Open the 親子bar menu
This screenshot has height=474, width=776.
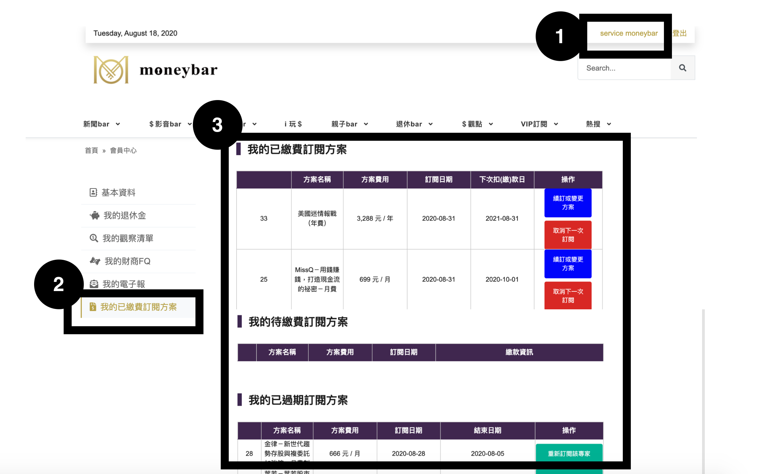(344, 124)
